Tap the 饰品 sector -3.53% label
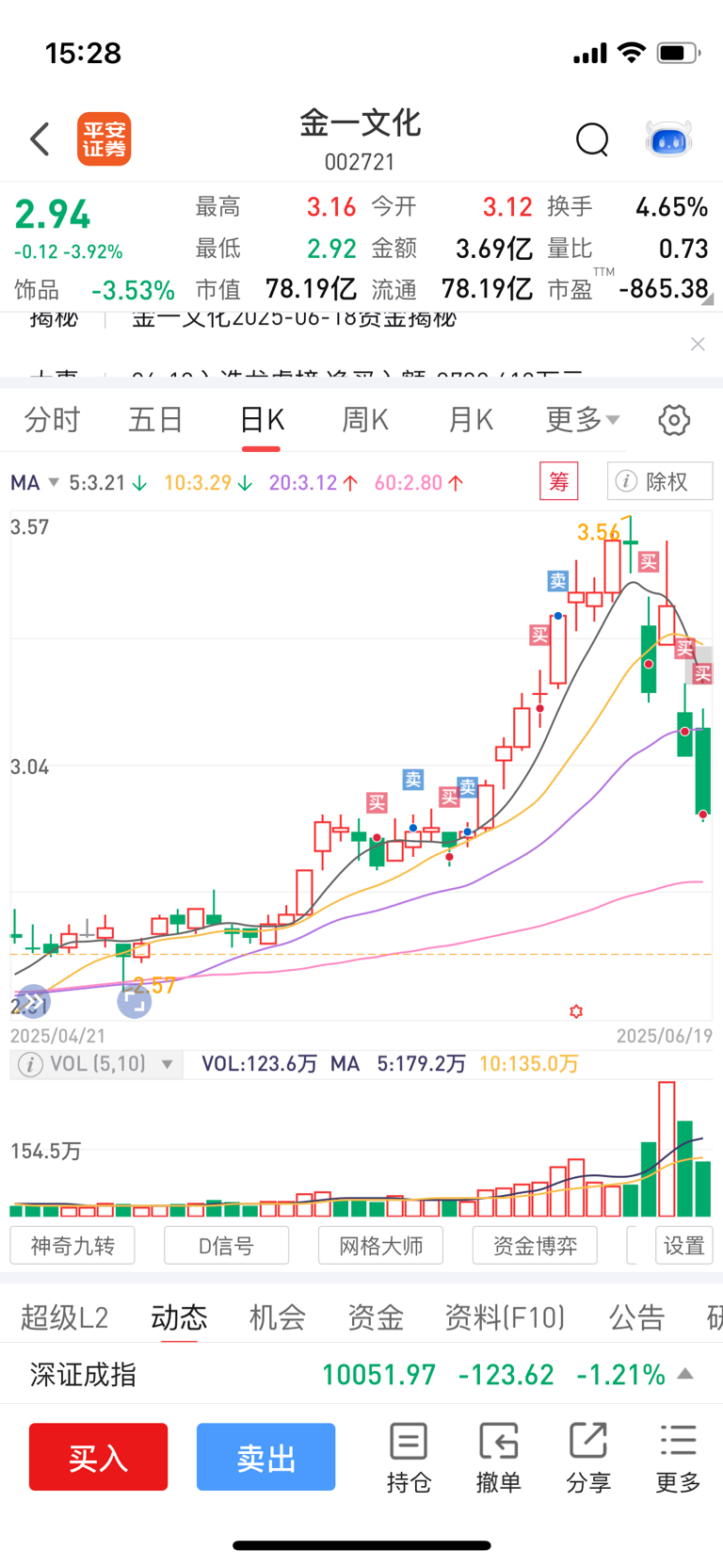Screen dimensions: 723x1566 coord(94,290)
